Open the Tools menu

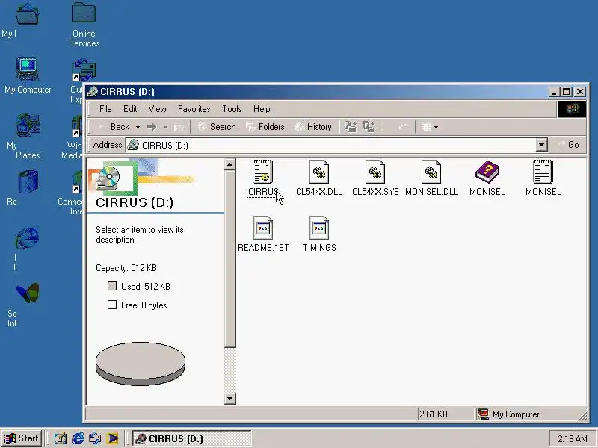point(232,109)
